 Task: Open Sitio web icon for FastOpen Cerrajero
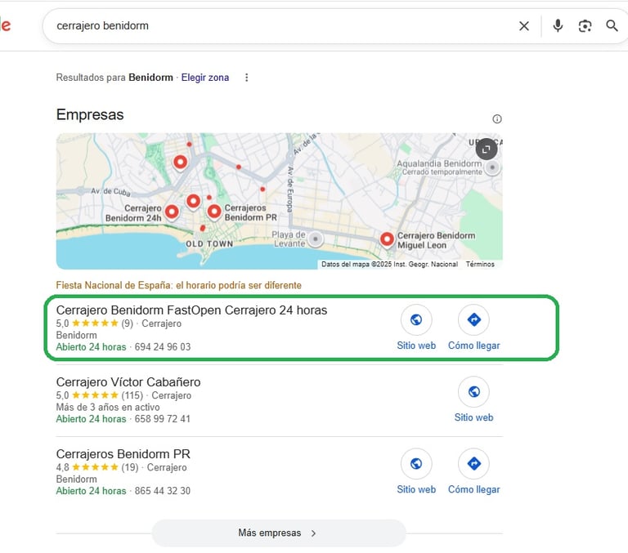[416, 319]
